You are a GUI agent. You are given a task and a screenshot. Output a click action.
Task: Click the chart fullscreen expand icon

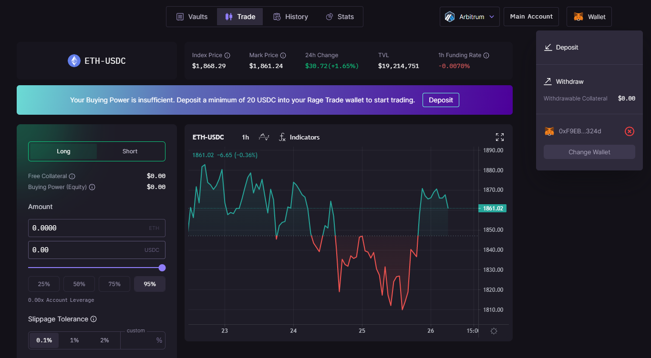pyautogui.click(x=500, y=137)
